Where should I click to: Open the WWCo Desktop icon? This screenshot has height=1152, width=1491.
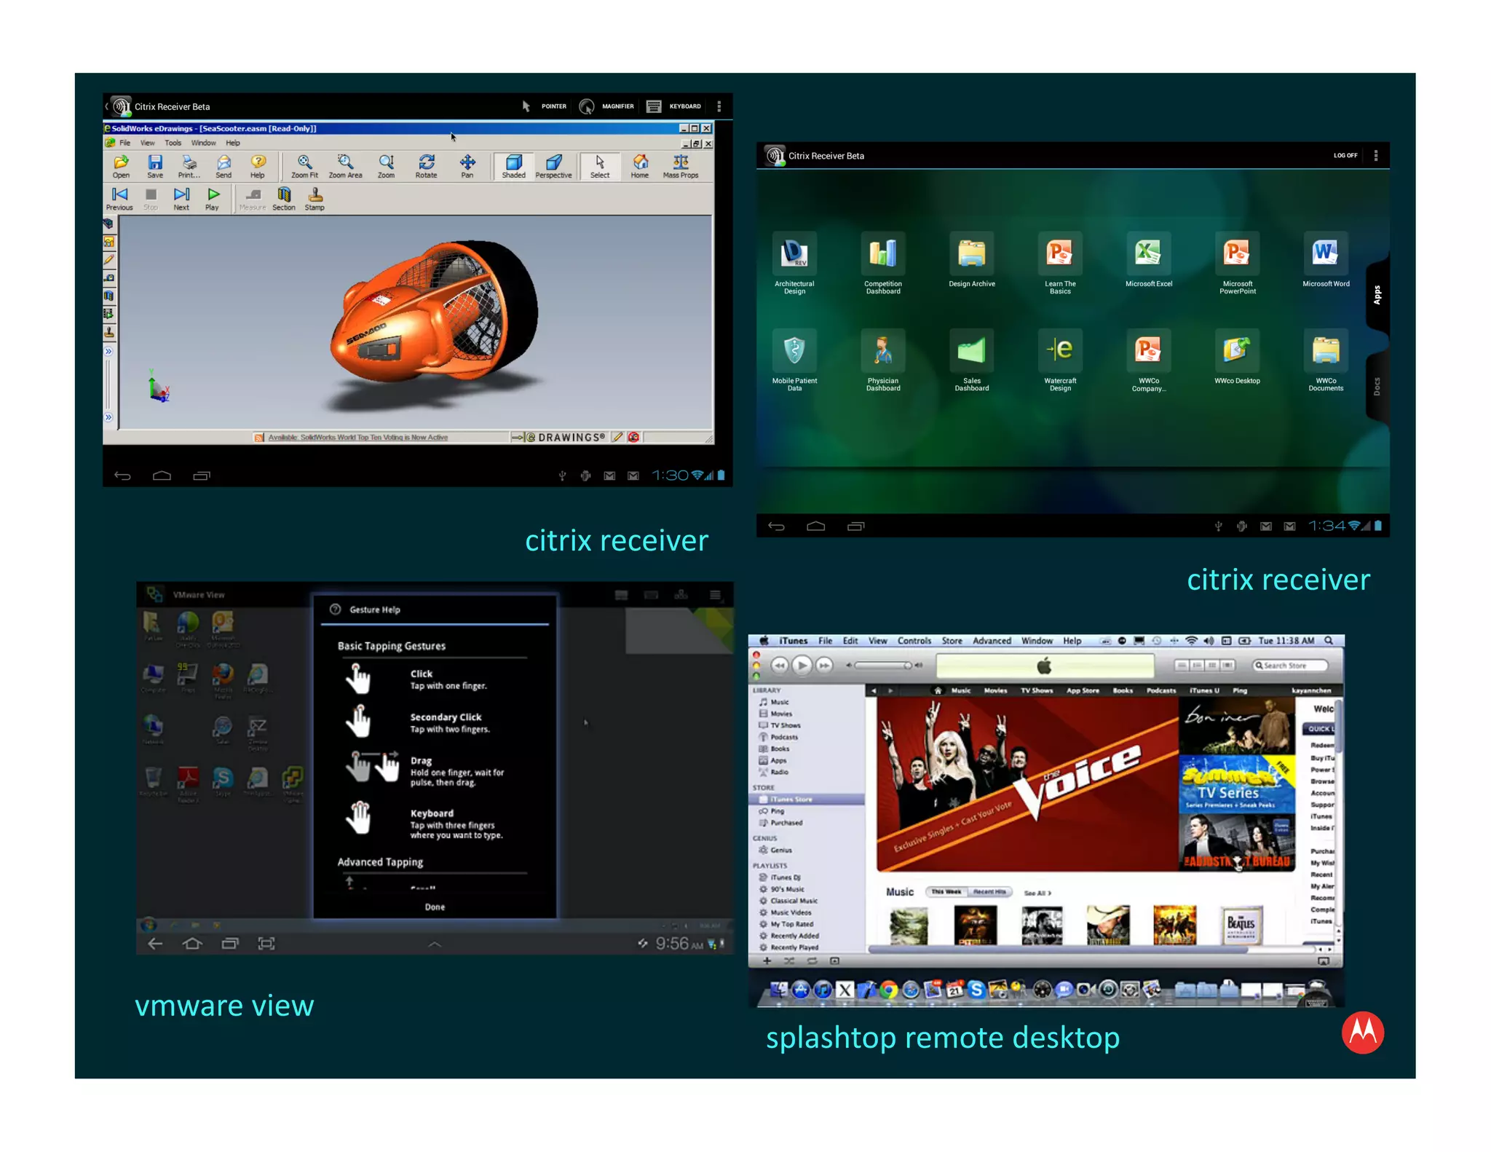coord(1237,357)
